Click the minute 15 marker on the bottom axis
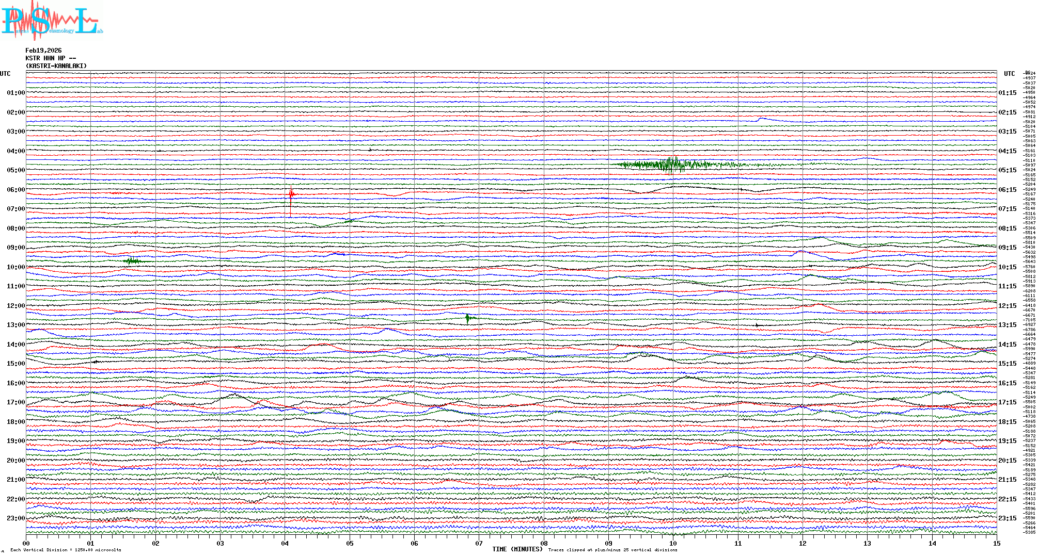The height and width of the screenshot is (557, 1038). (x=996, y=544)
